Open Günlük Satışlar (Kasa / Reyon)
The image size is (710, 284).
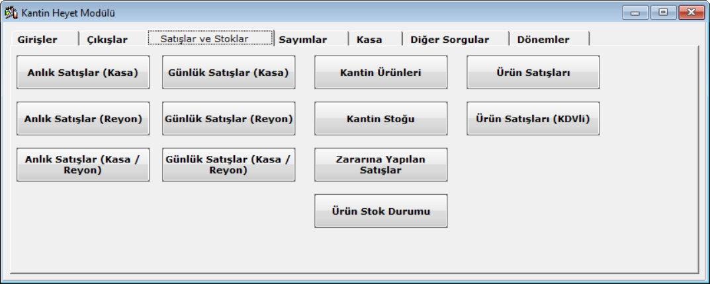228,164
